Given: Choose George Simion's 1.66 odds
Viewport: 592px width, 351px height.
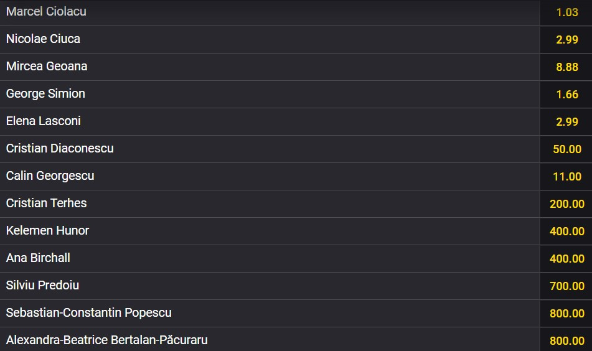Looking at the screenshot, I should (566, 95).
